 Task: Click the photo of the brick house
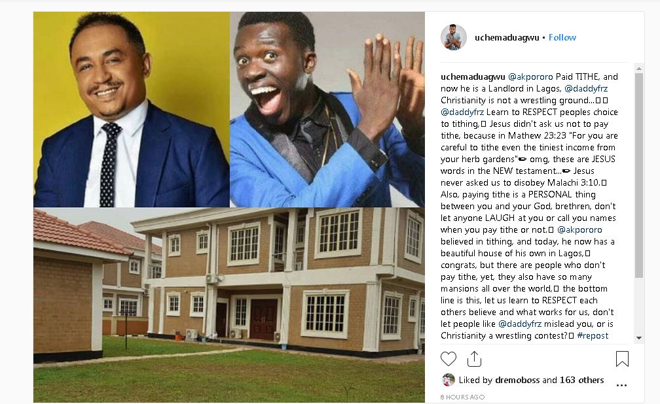(x=229, y=305)
